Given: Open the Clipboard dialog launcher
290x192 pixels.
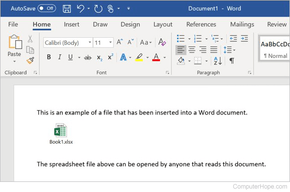Looking at the screenshot, I should tap(35, 73).
